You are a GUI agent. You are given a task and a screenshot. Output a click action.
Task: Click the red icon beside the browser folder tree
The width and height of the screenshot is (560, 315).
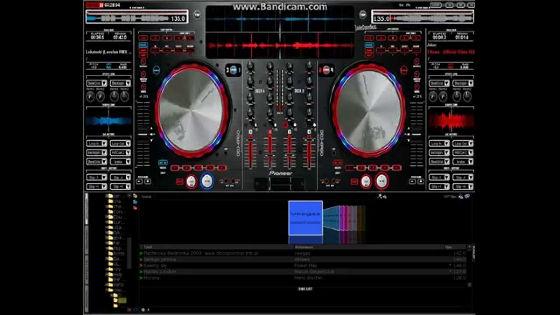point(135,208)
